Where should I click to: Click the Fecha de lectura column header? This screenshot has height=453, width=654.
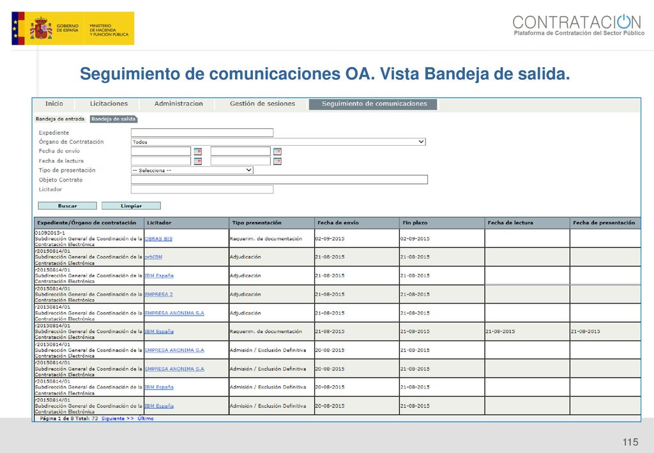click(527, 223)
